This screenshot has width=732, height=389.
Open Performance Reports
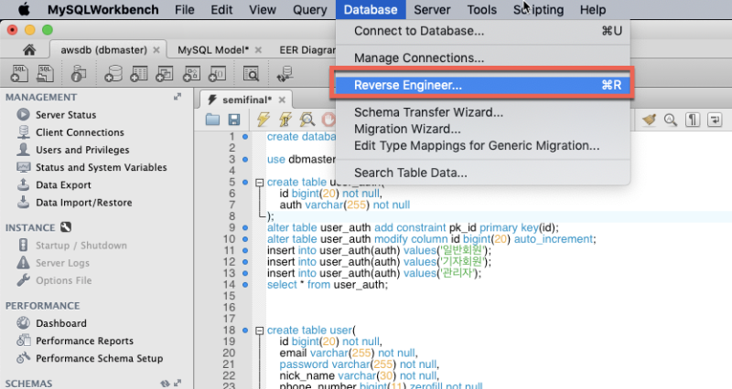click(84, 341)
